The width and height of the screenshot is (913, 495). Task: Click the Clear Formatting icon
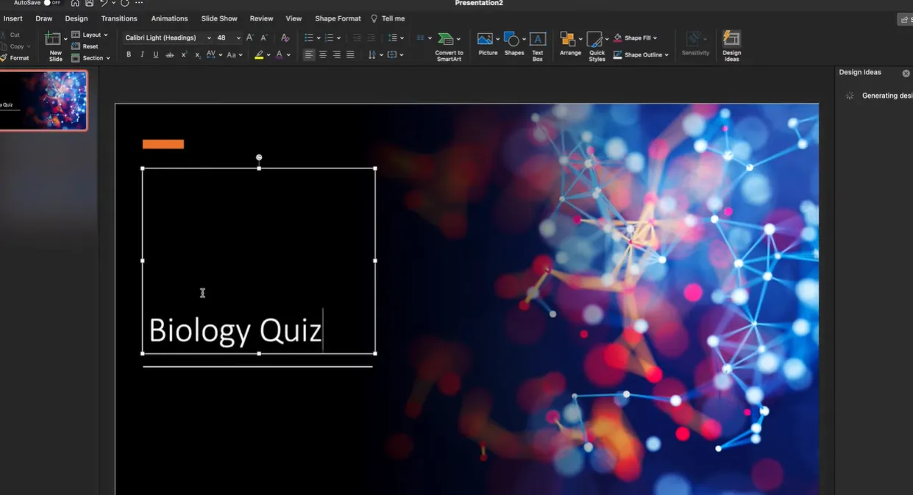[285, 38]
